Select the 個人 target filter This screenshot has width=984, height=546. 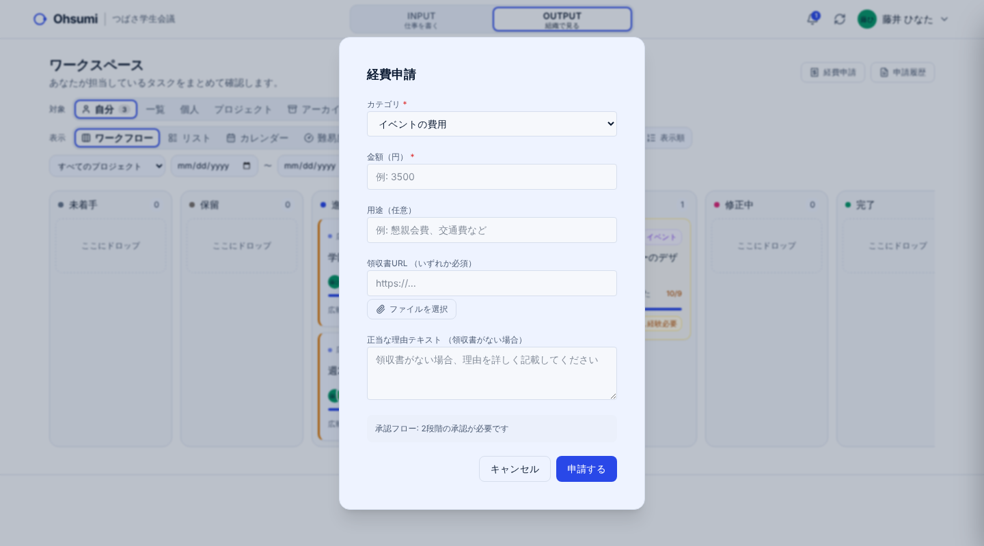[x=189, y=109]
